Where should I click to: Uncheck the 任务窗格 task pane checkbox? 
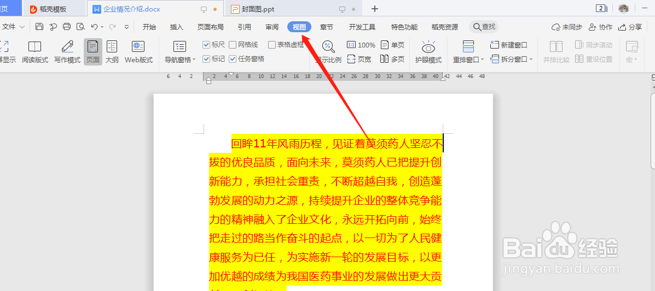tap(233, 59)
